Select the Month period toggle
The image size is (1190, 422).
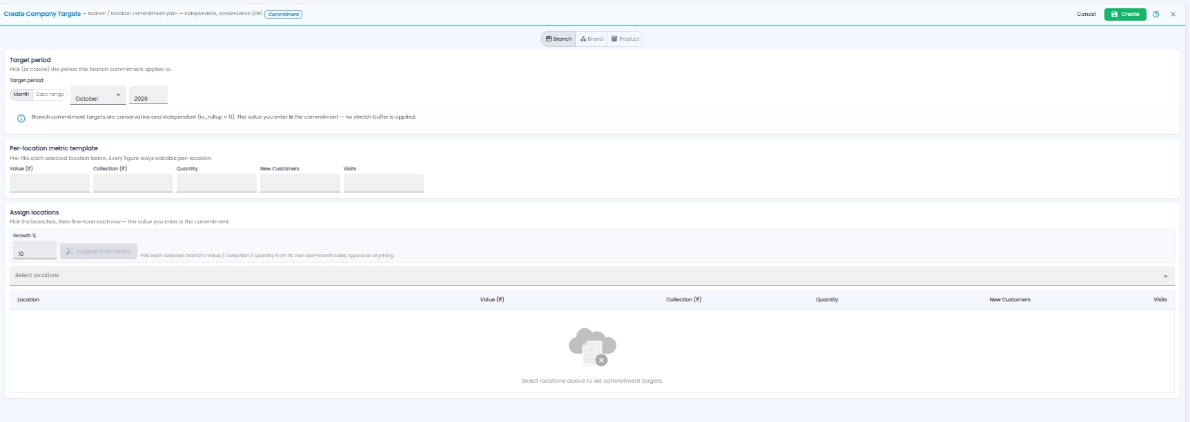click(x=21, y=94)
